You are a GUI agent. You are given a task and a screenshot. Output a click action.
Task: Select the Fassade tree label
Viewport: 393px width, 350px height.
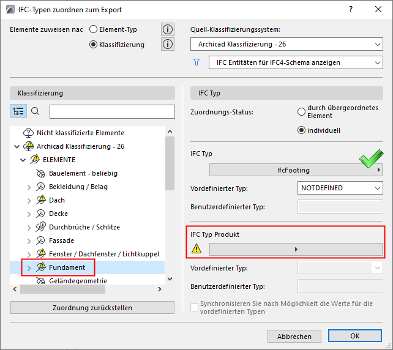[x=61, y=240]
